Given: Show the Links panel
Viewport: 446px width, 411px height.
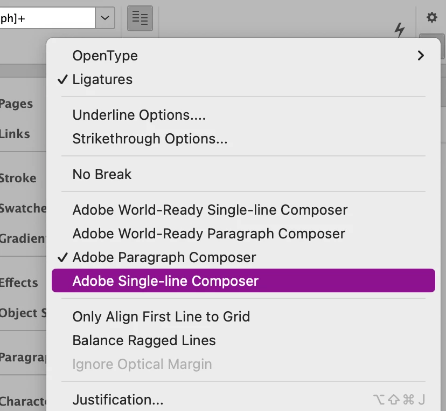Looking at the screenshot, I should 15,134.
